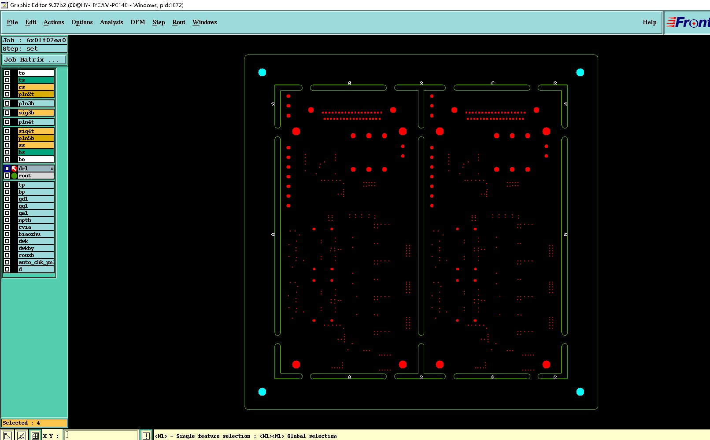This screenshot has width=710, height=440.
Task: Toggle display checkbox for layer sig3b
Action: click(7, 113)
